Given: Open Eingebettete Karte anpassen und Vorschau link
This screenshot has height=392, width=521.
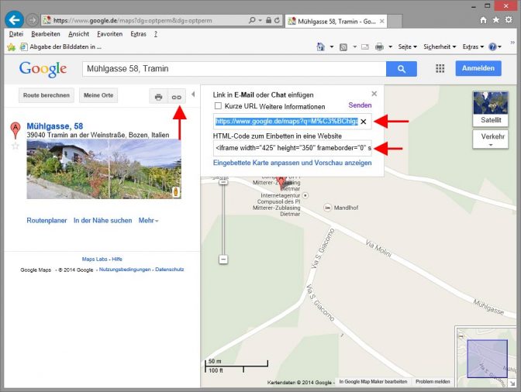Looking at the screenshot, I should [x=292, y=163].
